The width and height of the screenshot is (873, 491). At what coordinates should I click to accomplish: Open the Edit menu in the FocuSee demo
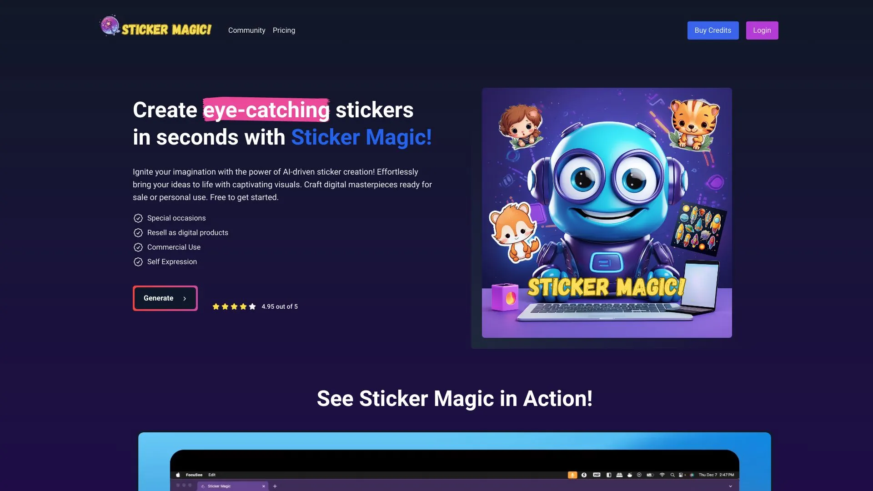click(x=212, y=475)
